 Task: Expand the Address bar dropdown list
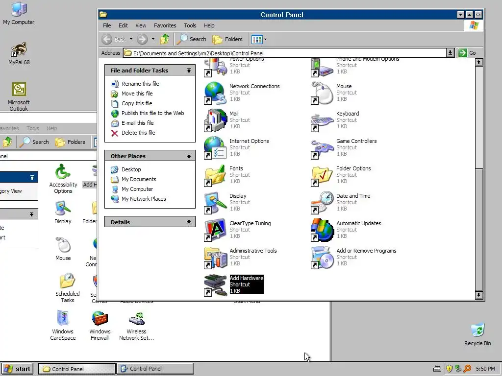pos(450,53)
